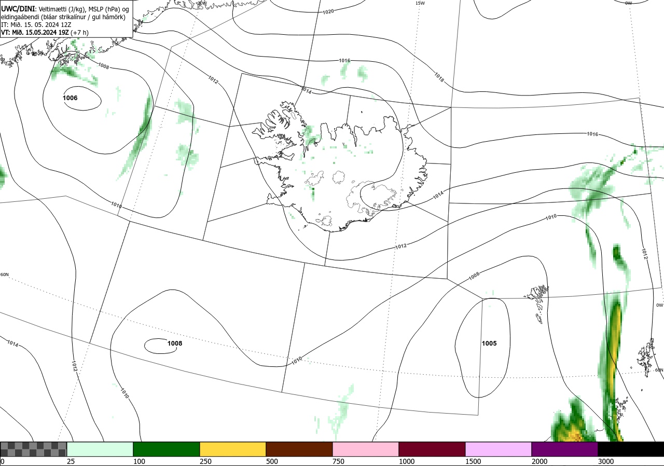
Task: Click legend value '750'
Action: pos(338,461)
